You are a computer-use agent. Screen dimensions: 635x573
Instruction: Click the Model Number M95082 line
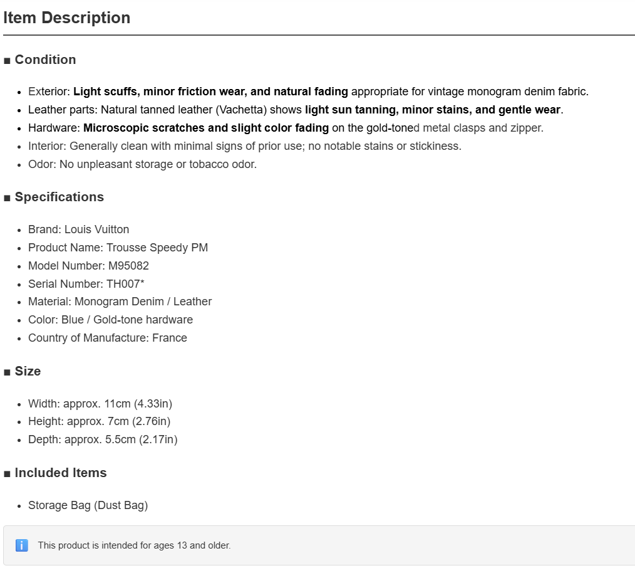pos(89,266)
